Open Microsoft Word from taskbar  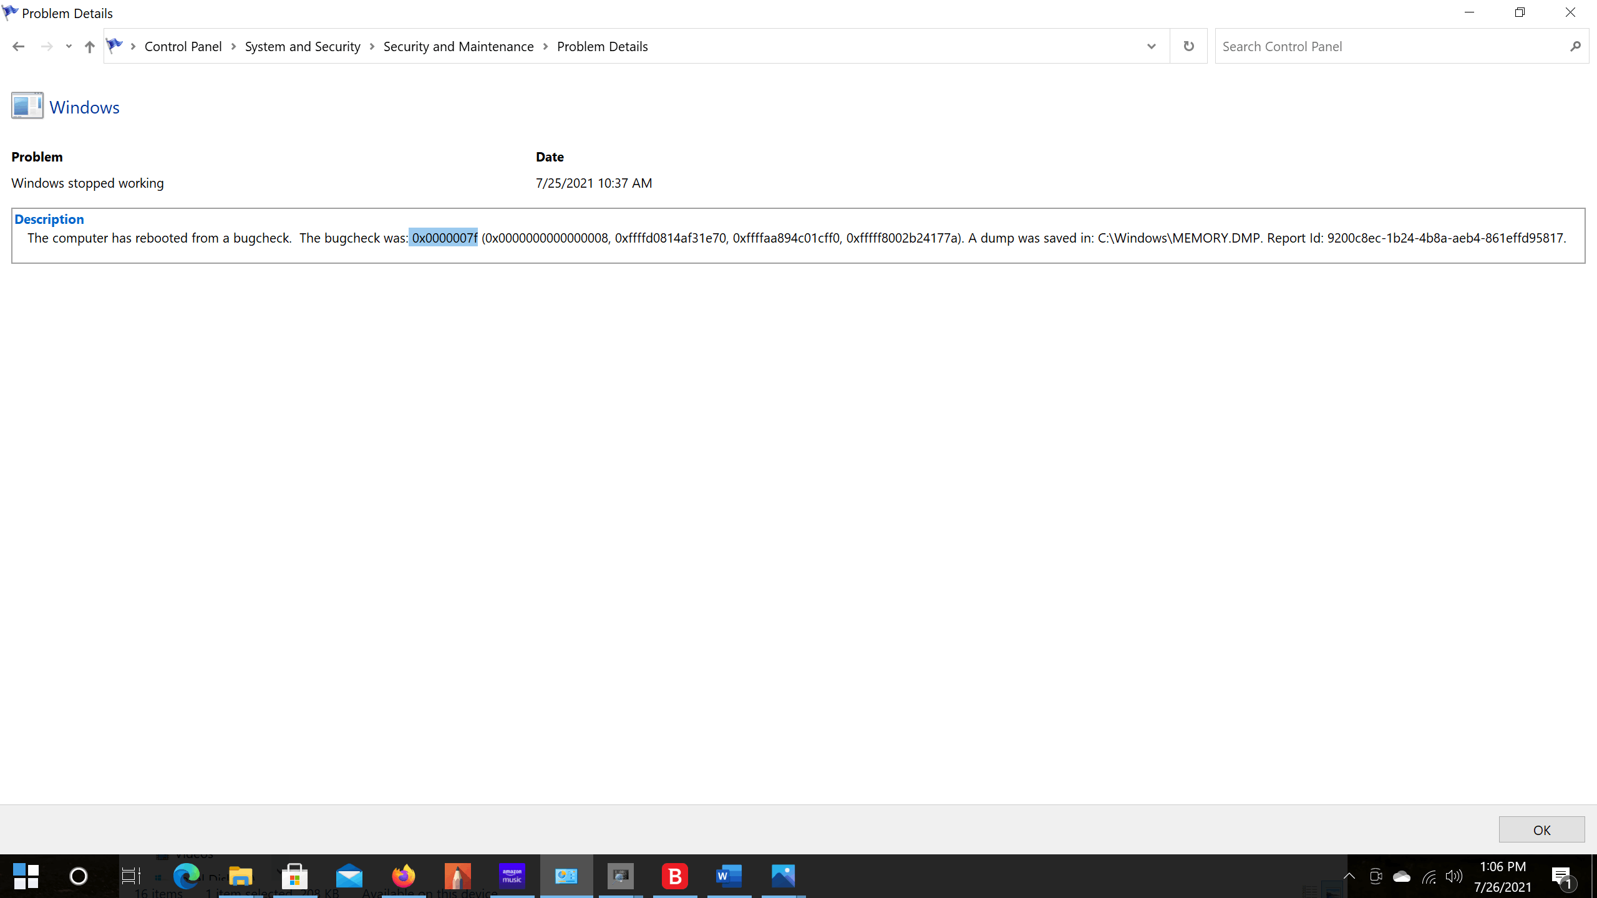728,876
